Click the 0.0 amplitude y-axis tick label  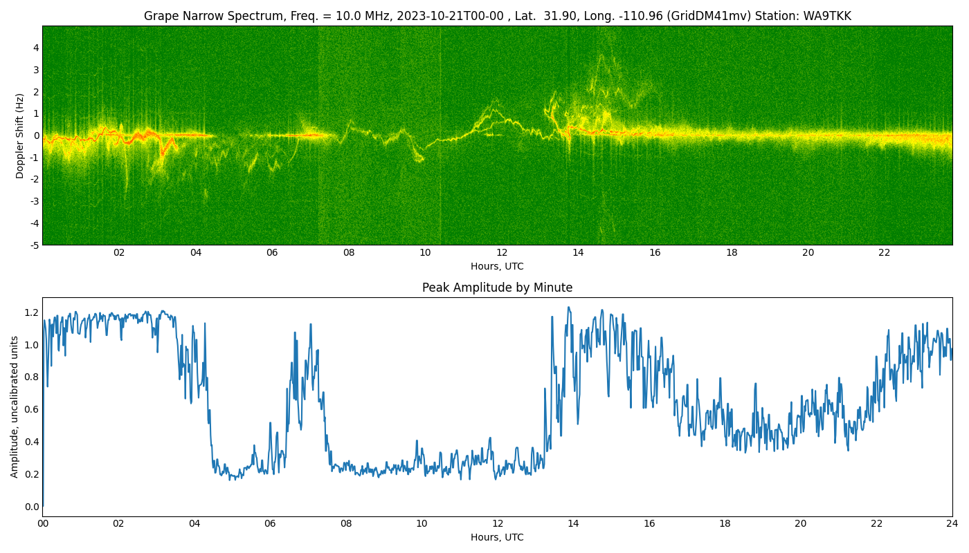[32, 507]
